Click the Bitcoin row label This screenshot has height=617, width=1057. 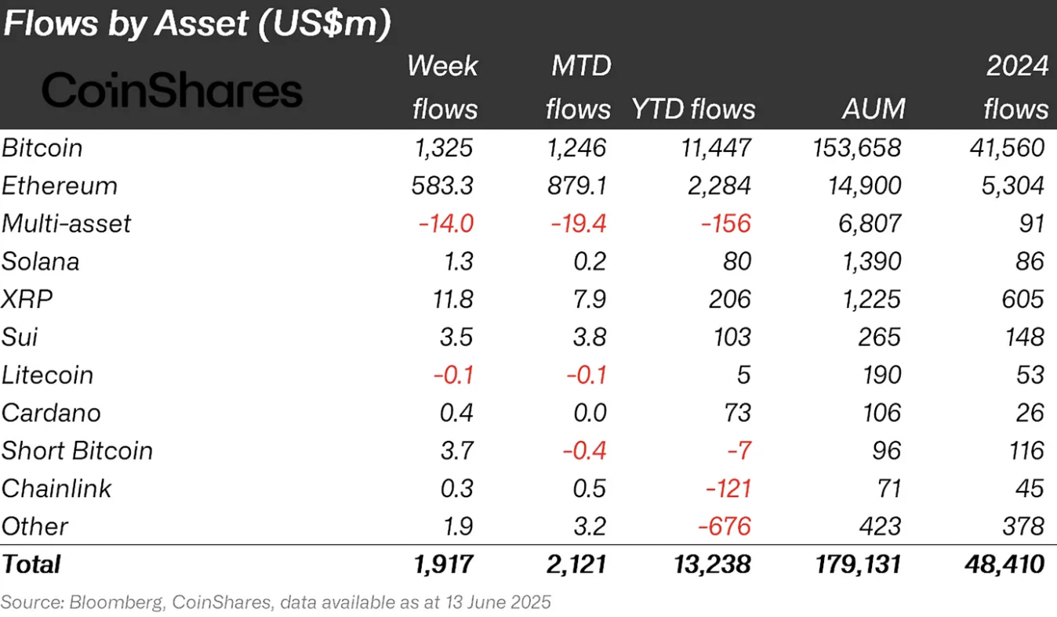tap(42, 148)
